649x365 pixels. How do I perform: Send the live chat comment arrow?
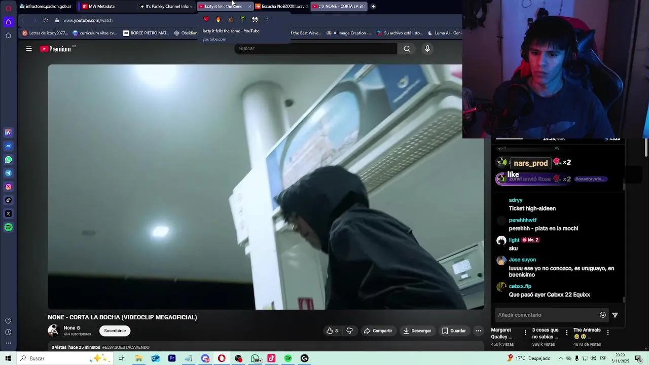coord(615,315)
